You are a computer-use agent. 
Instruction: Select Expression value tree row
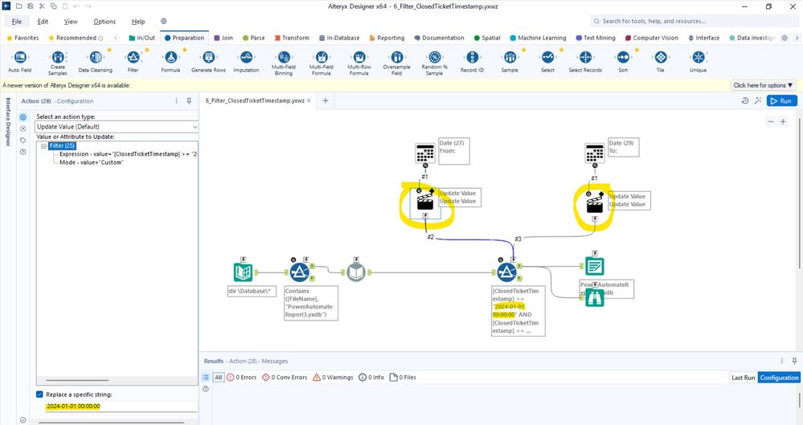[128, 154]
